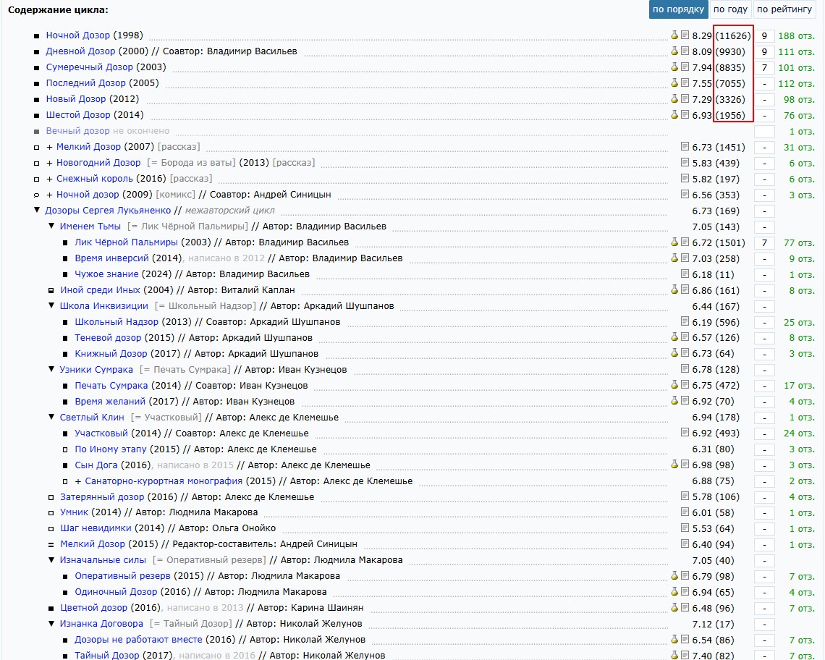The height and width of the screenshot is (660, 825).
Task: Sort the cycle contents по году
Action: [730, 9]
